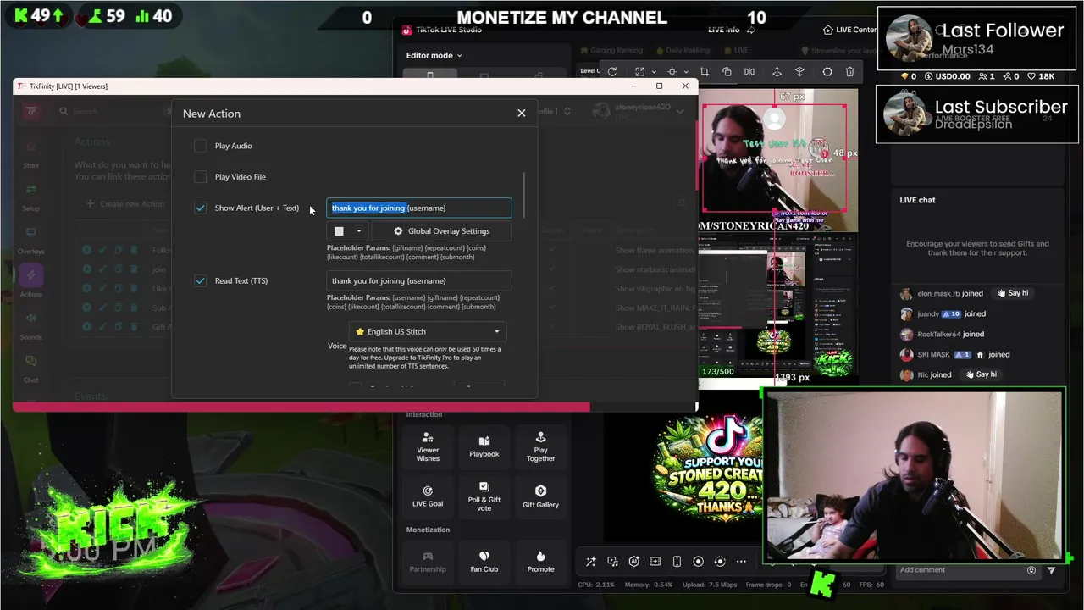Open TikFinity Start page in sidebar
This screenshot has height=610, width=1084.
pos(30,153)
